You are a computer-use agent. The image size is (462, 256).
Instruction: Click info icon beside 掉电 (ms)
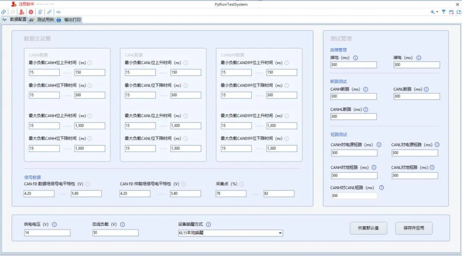click(419, 58)
